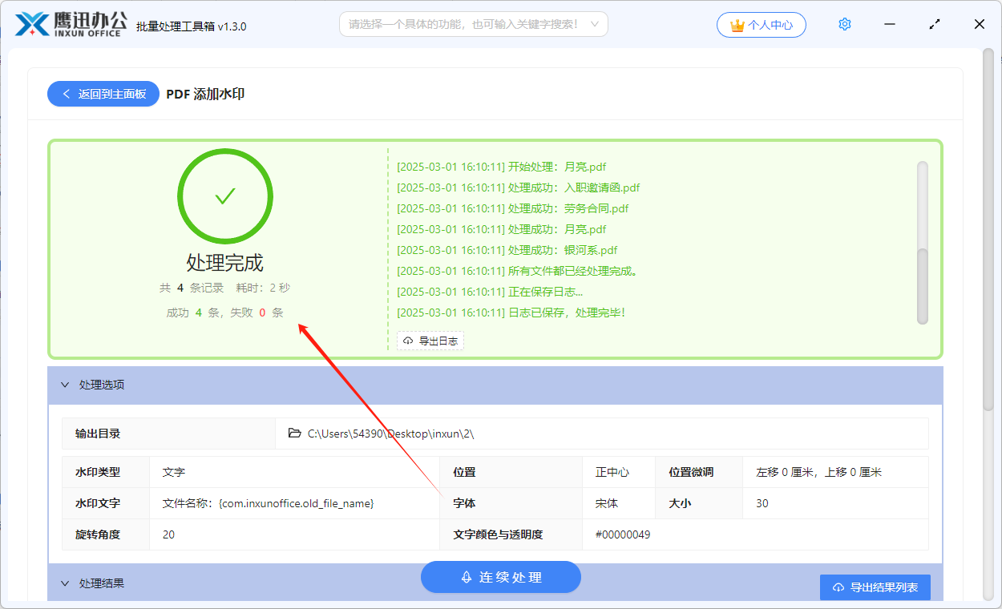1002x609 pixels.
Task: Click the 水印类型 value 文字
Action: tap(174, 472)
